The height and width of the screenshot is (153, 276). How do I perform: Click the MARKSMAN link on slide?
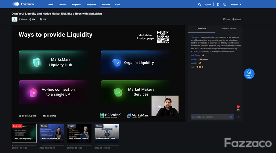click(50, 116)
